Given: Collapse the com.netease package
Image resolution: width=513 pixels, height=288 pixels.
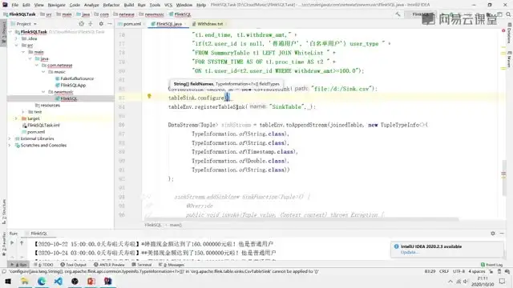Looking at the screenshot, I should 37,66.
